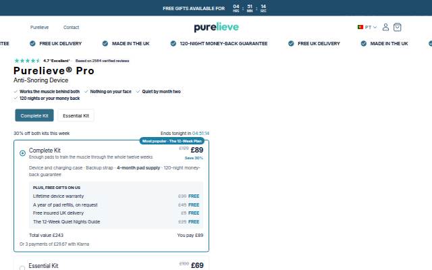Click the 'Lifetime device warranty' gift row
432x270 pixels.
coord(116,196)
